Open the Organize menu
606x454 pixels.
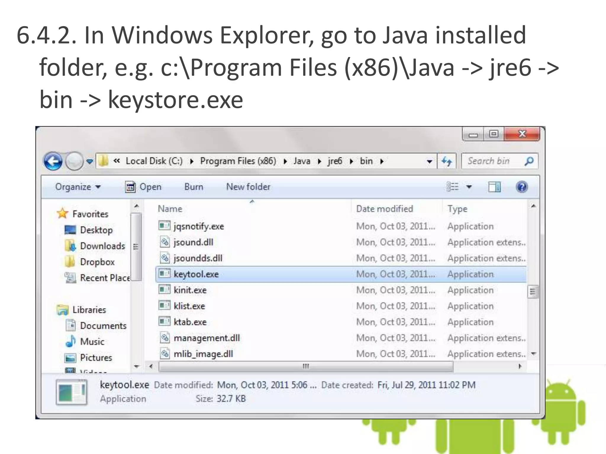point(78,187)
